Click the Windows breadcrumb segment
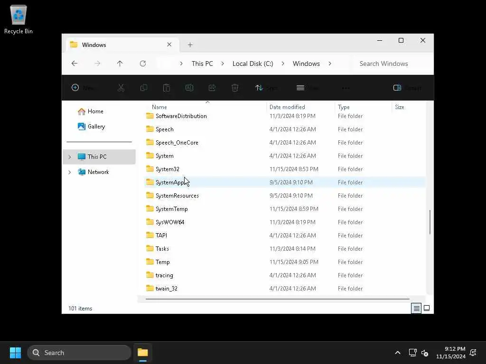The height and width of the screenshot is (364, 486). [306, 64]
